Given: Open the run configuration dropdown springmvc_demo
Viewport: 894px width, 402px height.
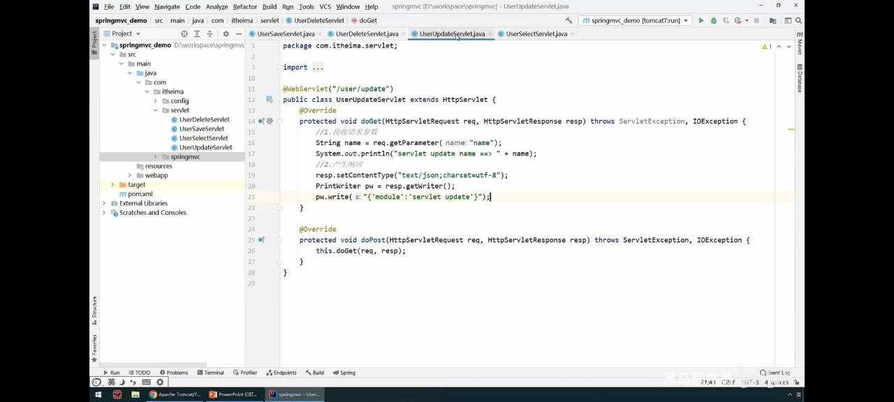Looking at the screenshot, I should 635,21.
